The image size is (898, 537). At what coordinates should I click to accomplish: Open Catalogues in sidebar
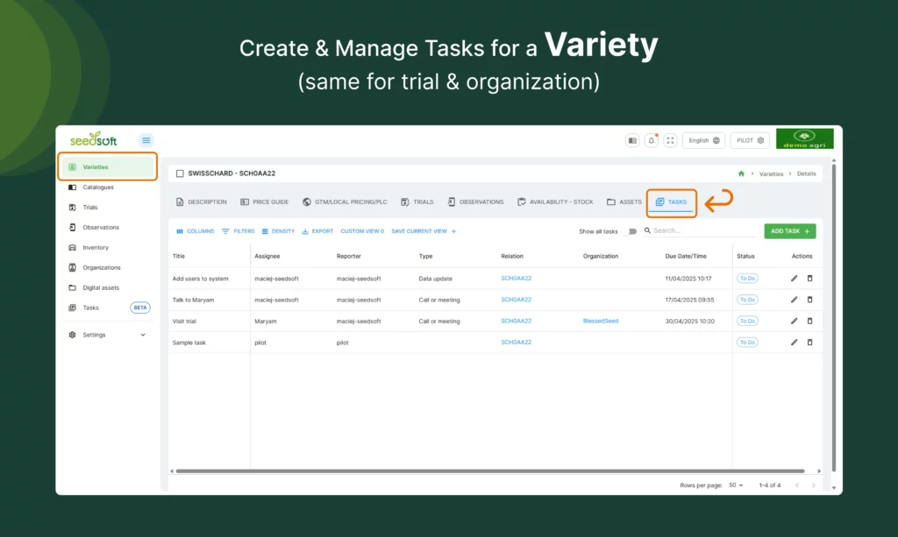pos(107,187)
